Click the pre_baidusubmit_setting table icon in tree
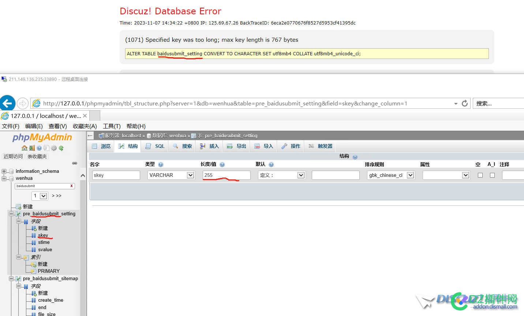 point(18,214)
